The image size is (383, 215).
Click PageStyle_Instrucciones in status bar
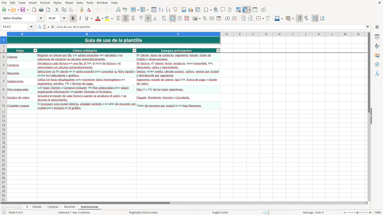(143, 212)
